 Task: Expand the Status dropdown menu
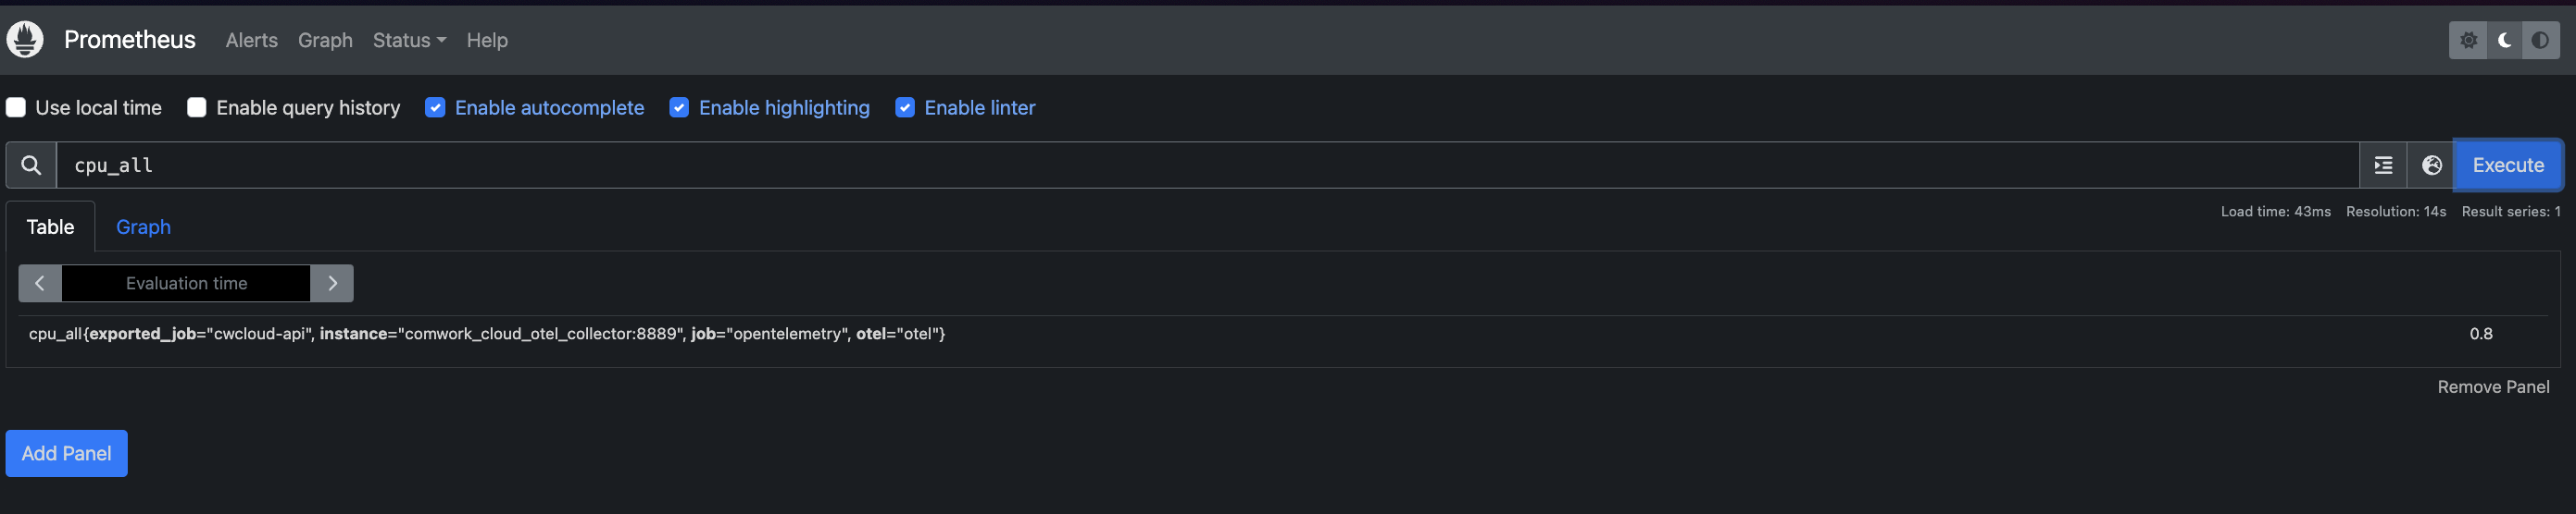(409, 40)
